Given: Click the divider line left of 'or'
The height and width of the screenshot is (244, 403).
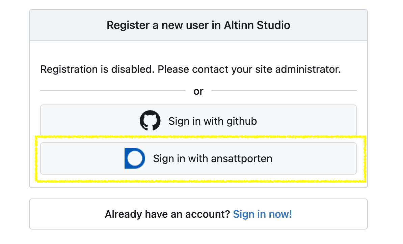Looking at the screenshot, I should (x=113, y=91).
